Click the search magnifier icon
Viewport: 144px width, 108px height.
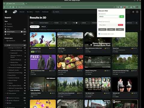[54, 12]
